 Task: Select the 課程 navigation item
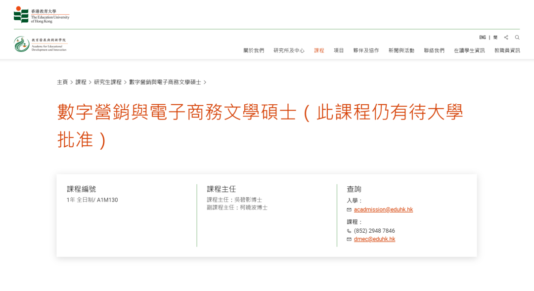click(x=319, y=50)
